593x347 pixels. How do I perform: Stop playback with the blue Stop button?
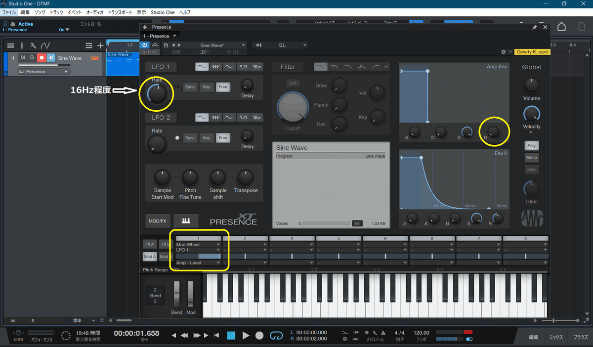pos(231,336)
